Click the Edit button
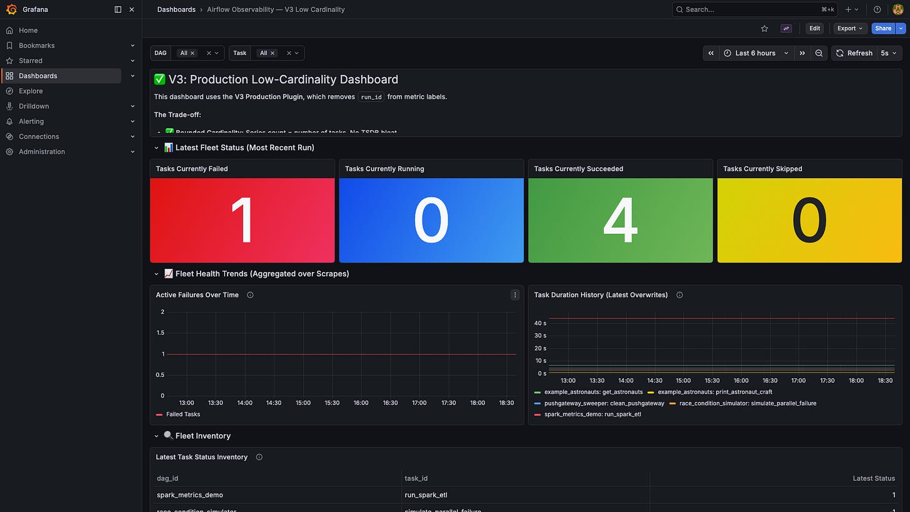Viewport: 910px width, 512px height. pos(814,28)
